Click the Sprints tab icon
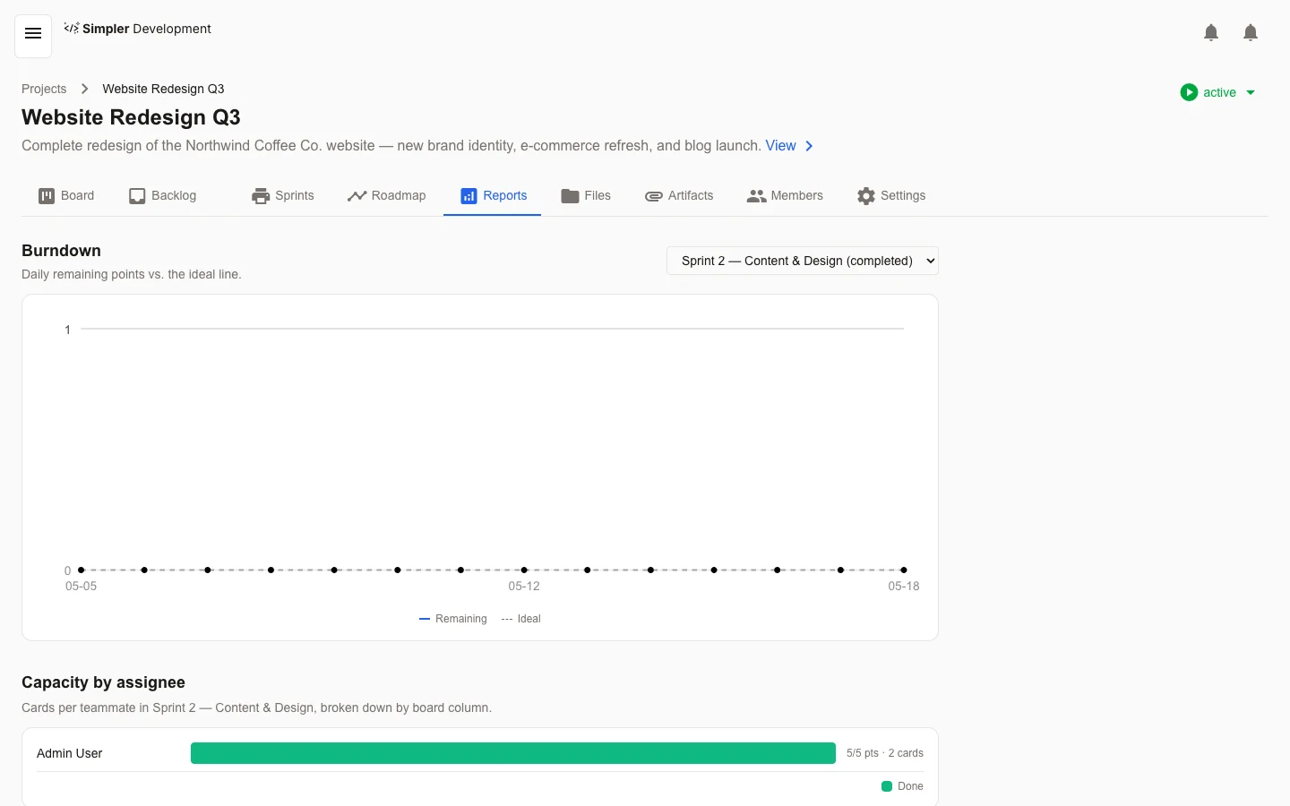 (x=261, y=196)
